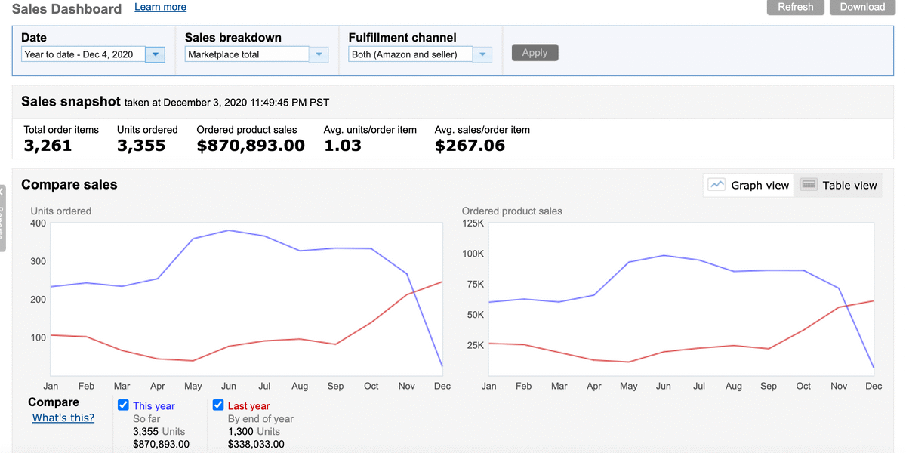The image size is (906, 453).
Task: Click the Graph view chart icon
Action: point(716,185)
